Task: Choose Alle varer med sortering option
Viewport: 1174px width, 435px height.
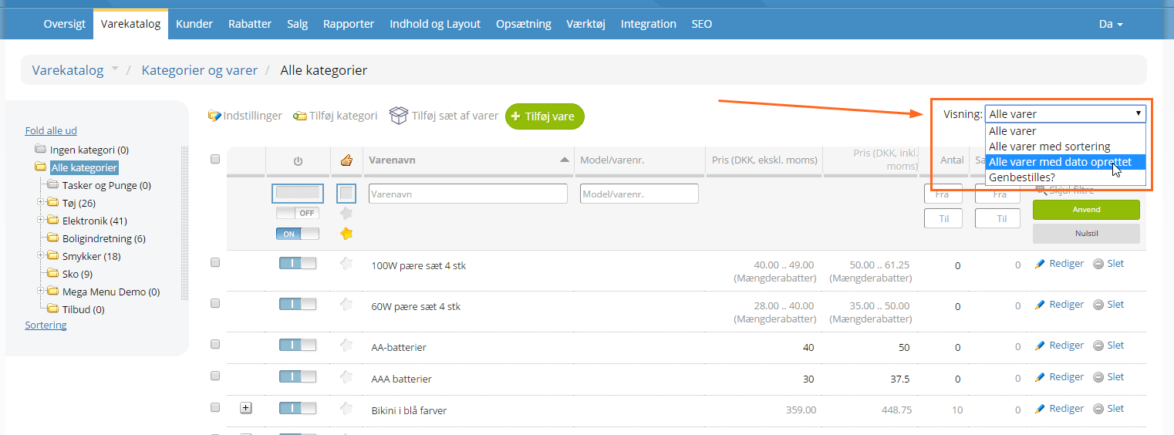Action: click(x=1065, y=147)
